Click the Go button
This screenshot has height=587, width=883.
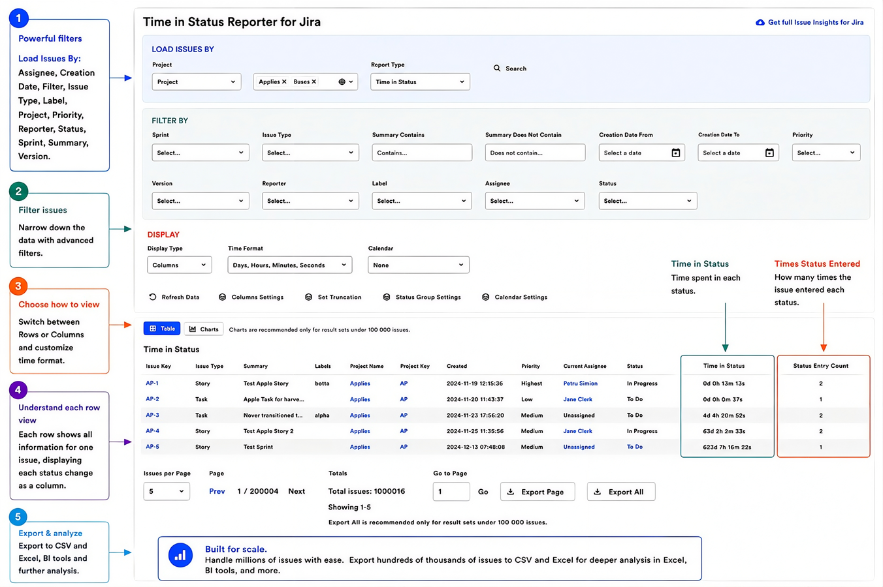483,492
